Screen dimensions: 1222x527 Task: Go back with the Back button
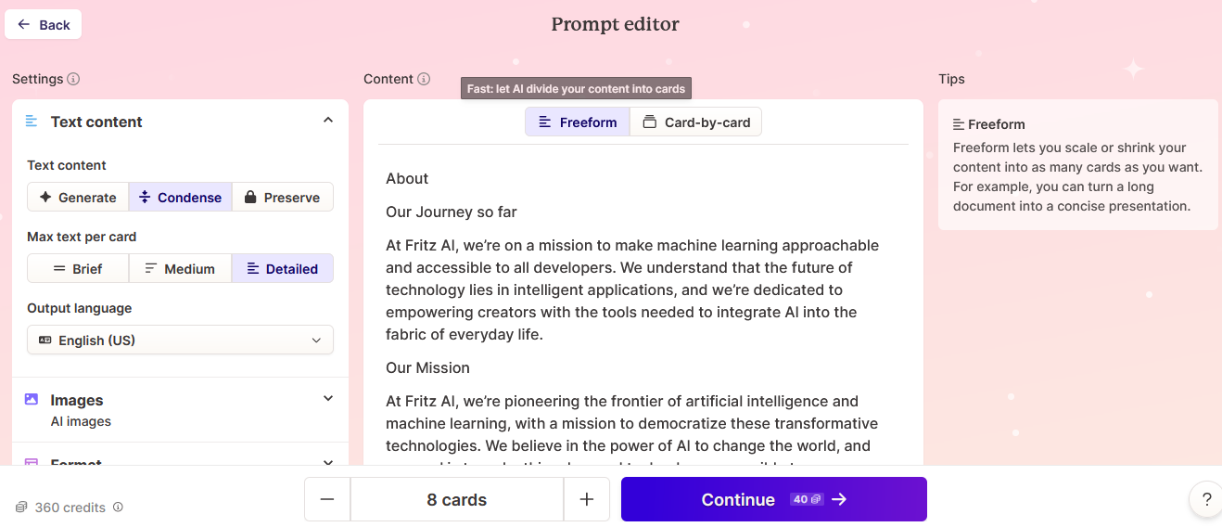[x=44, y=24]
